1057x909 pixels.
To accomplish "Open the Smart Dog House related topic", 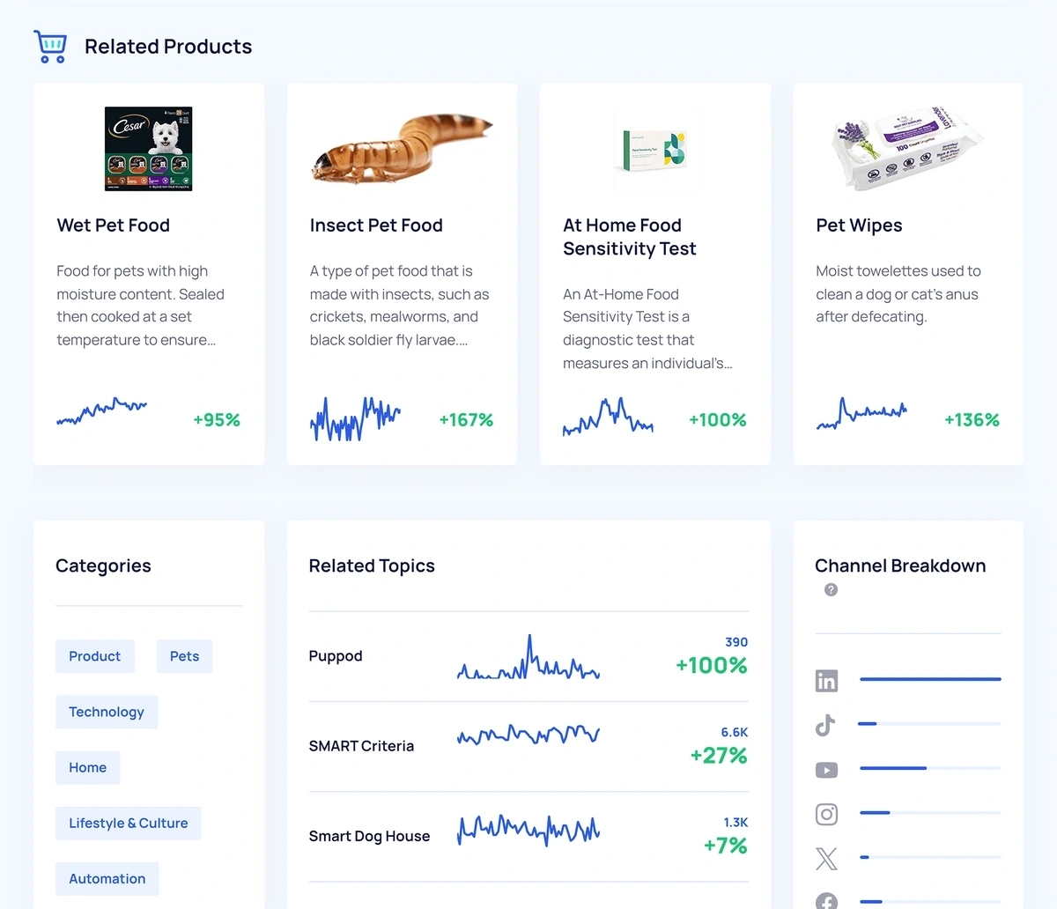I will click(369, 836).
